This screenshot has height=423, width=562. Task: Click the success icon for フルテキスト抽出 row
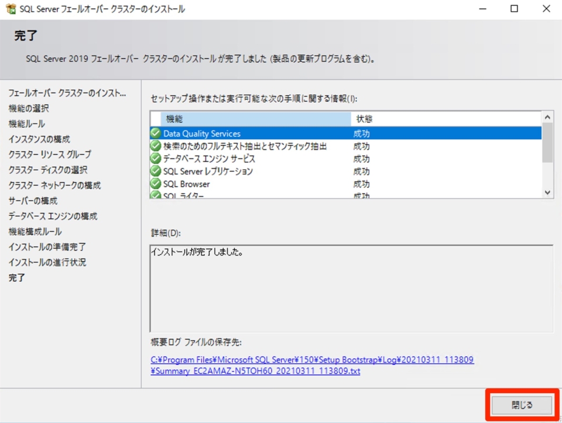click(156, 146)
